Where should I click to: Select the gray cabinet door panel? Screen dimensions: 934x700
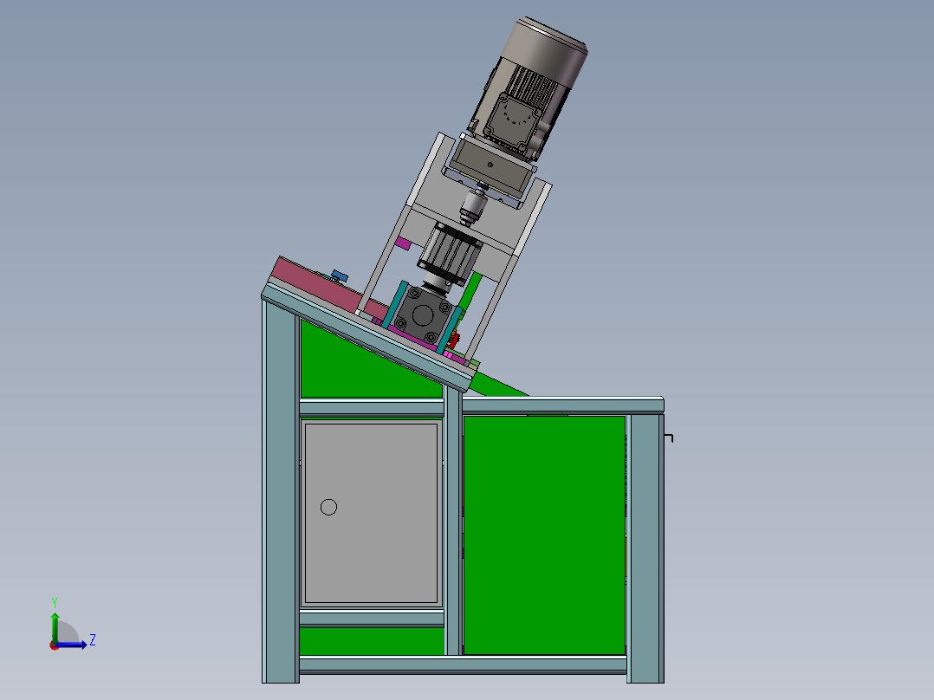[373, 511]
